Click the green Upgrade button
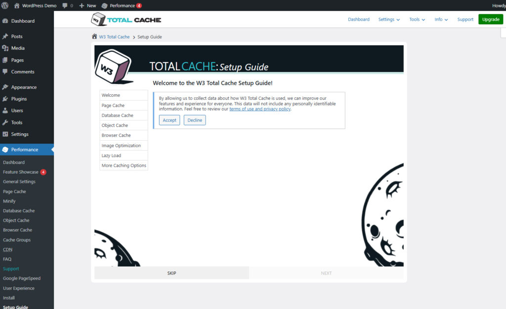 click(x=491, y=19)
